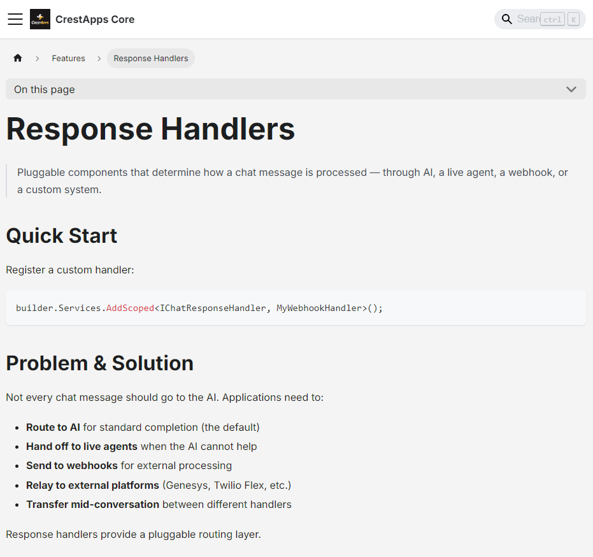Screen dimensions: 593x557
Task: Click the 'Hand off to live agents' bullet
Action: tap(141, 447)
